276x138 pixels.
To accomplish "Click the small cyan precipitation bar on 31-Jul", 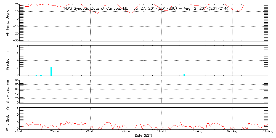I will 184,75.
